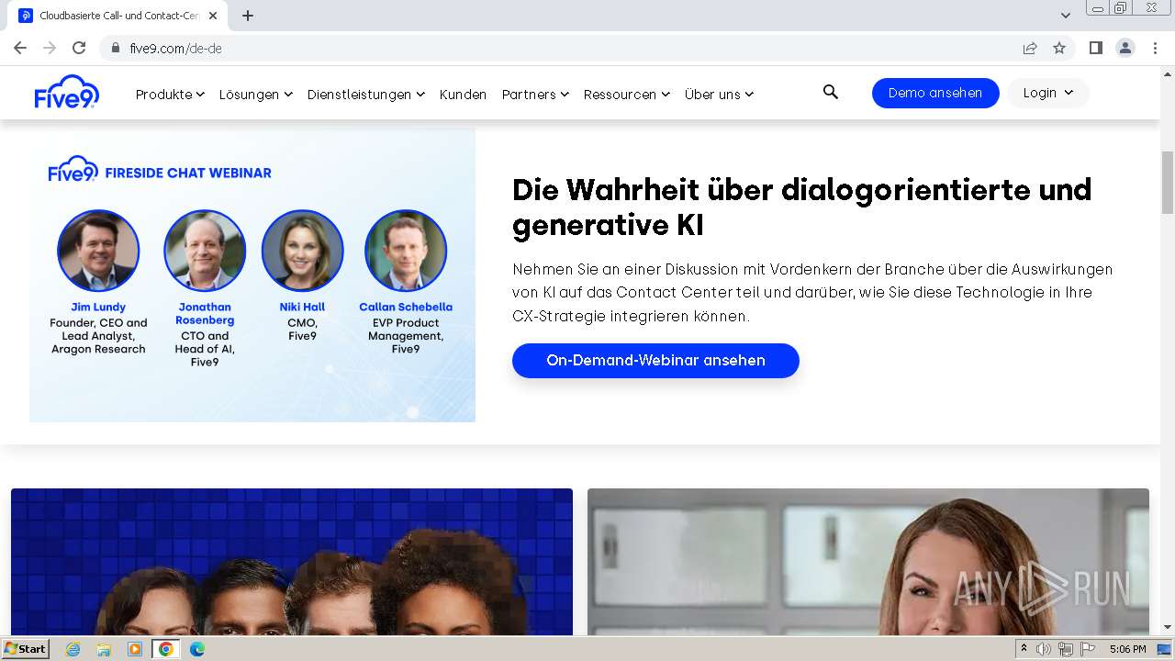Click Jonathan Rosenberg's portrait photo

(205, 251)
